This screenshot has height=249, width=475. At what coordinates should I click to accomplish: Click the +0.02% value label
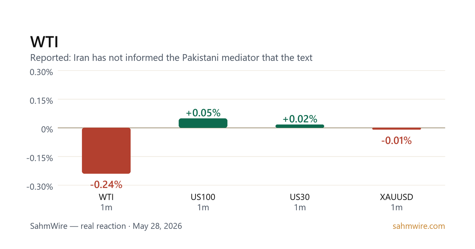pos(300,119)
